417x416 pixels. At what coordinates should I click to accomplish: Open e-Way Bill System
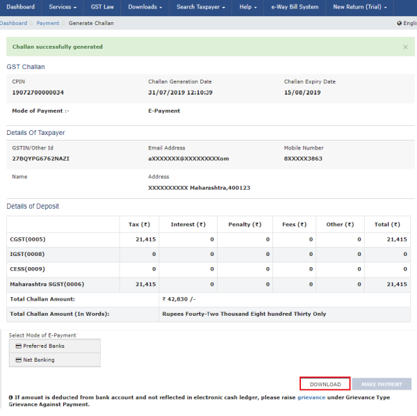click(x=295, y=7)
